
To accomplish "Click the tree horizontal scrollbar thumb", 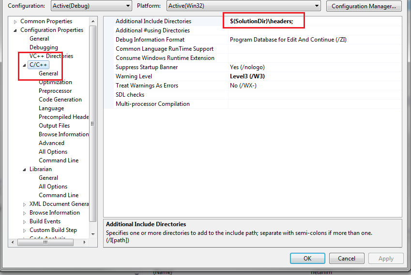I will point(46,242).
